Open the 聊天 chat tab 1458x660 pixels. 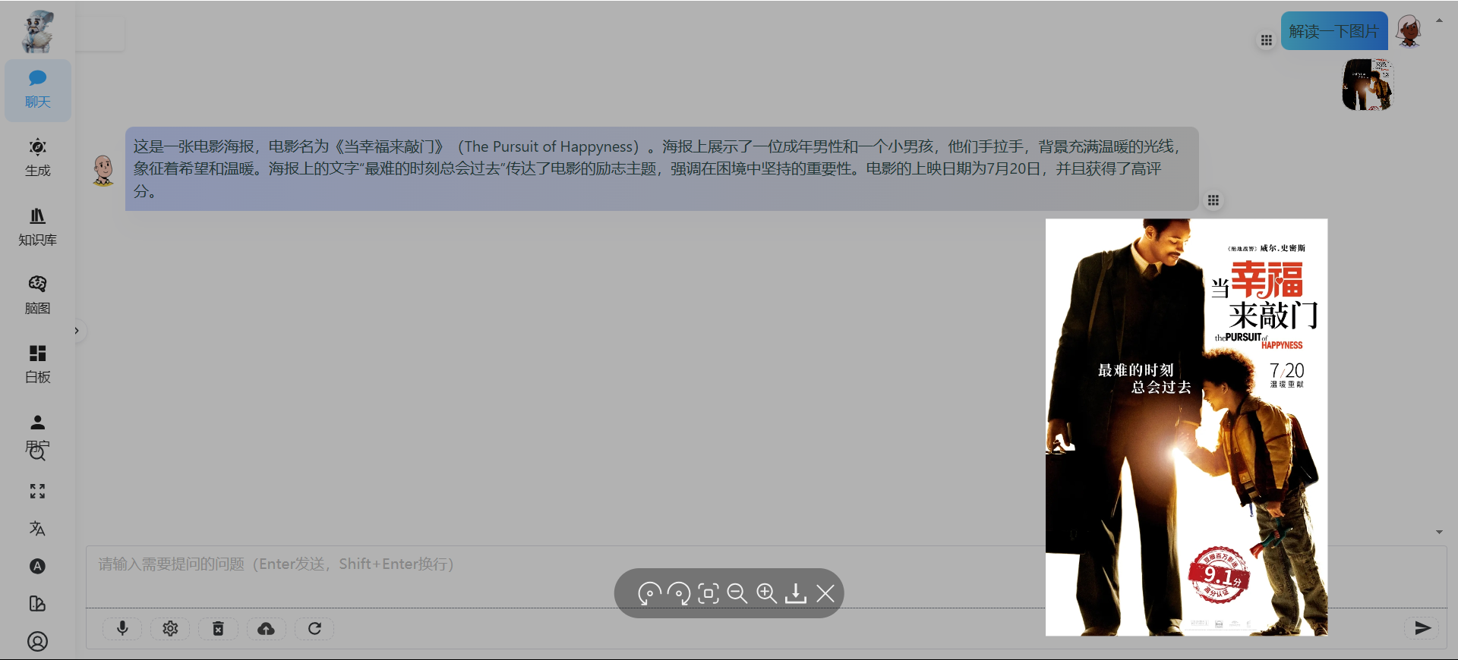point(38,90)
